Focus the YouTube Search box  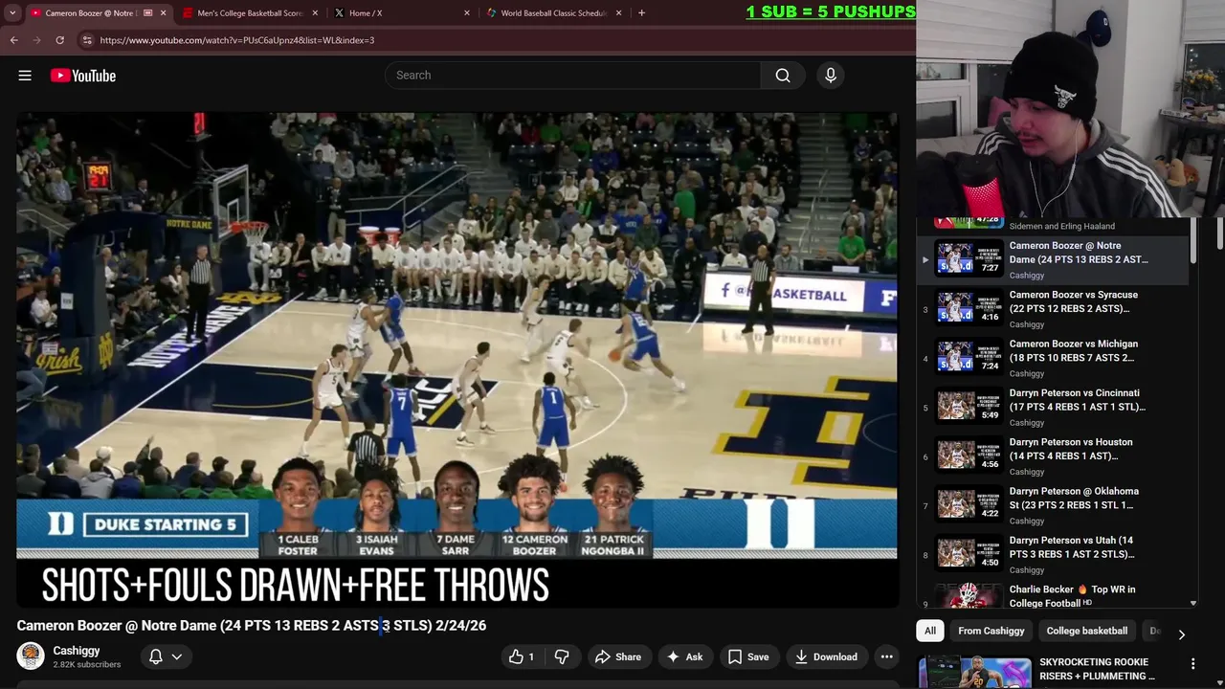point(572,76)
